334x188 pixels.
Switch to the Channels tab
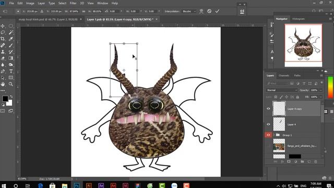(284, 75)
